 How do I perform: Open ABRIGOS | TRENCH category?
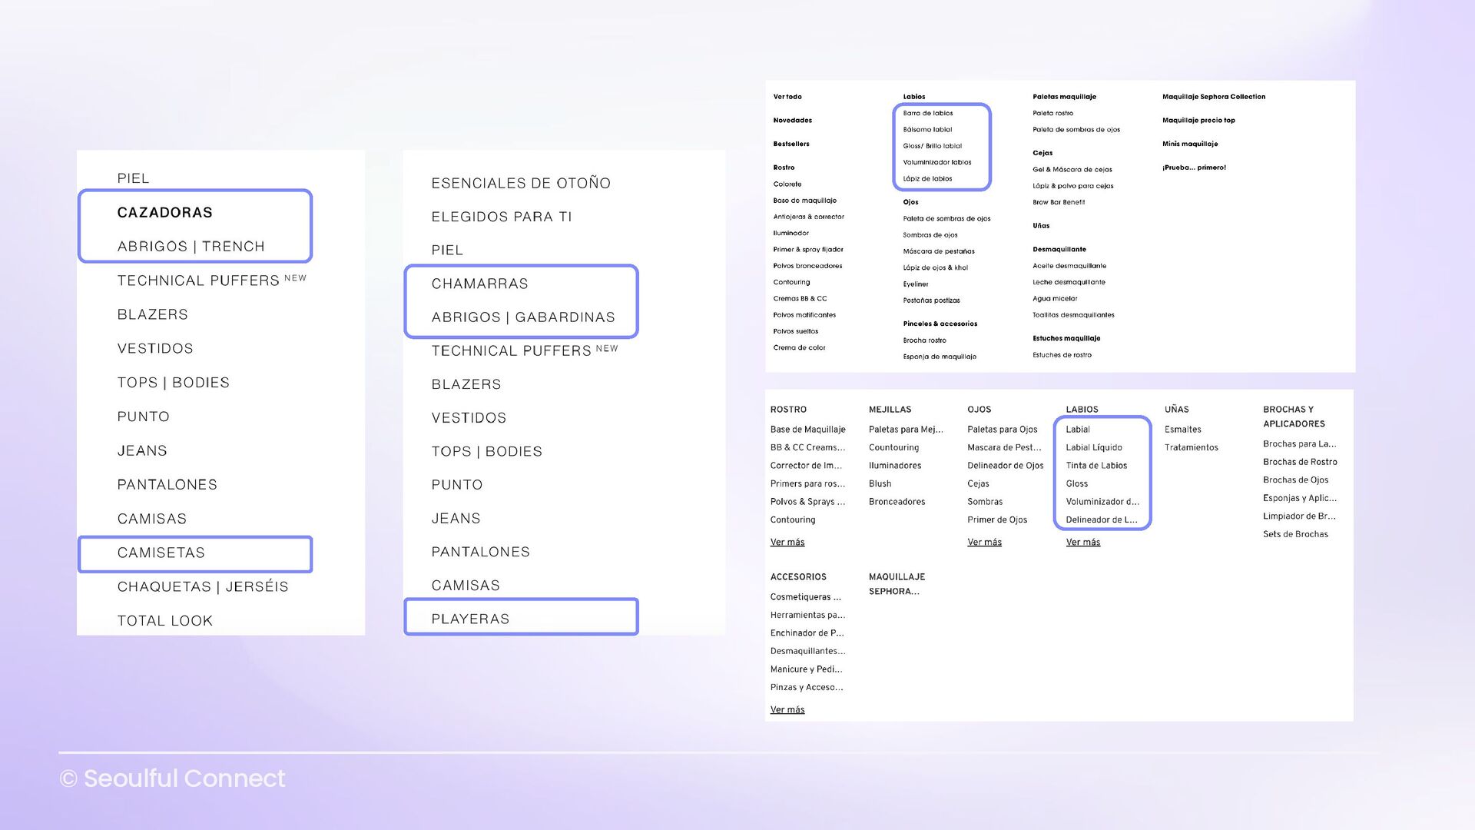(191, 247)
